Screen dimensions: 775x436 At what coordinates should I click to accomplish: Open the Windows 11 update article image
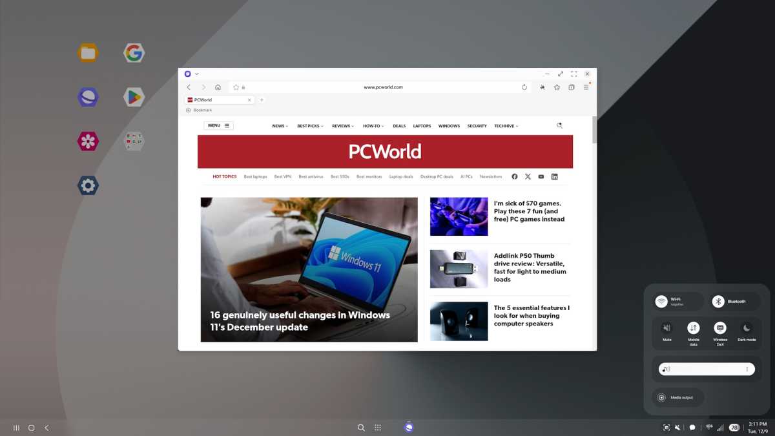pyautogui.click(x=309, y=269)
